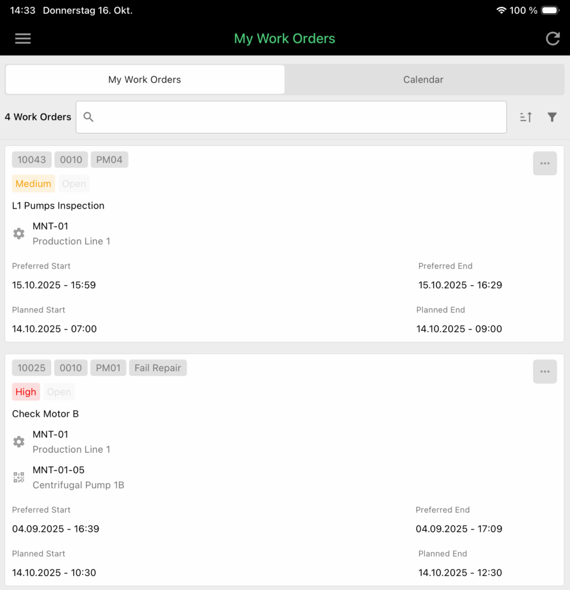Screen dimensions: 570x590
Task: Open more options for order 10025
Action: click(x=544, y=372)
